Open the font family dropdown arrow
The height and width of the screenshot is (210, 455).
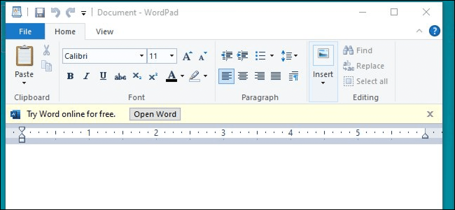(x=141, y=56)
